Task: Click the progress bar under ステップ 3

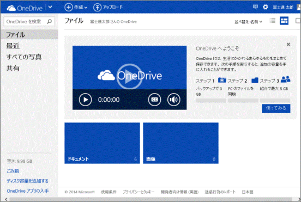Action: [275, 100]
